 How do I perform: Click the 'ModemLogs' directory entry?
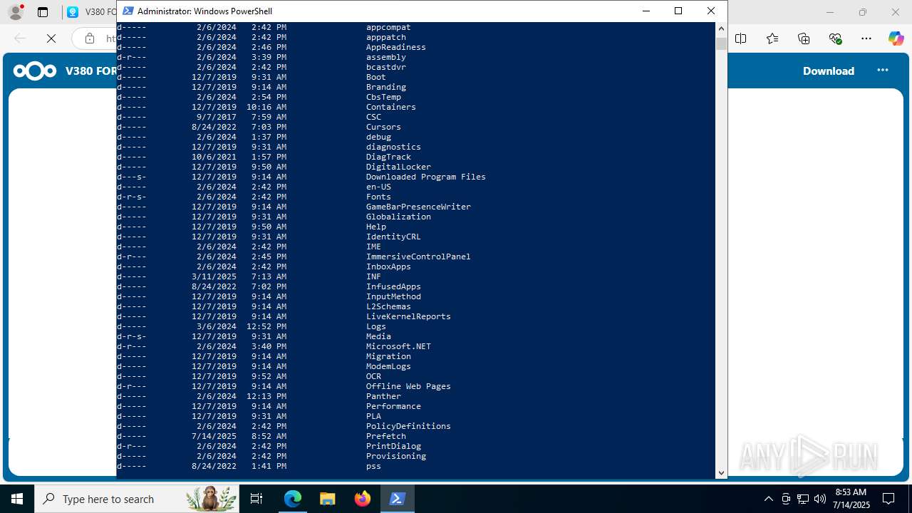pyautogui.click(x=388, y=366)
